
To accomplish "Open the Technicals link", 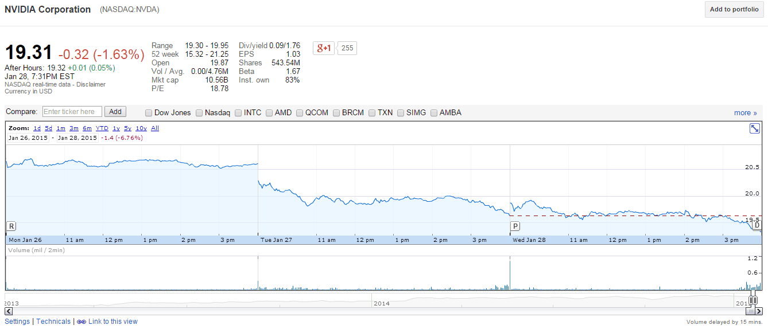I will click(53, 322).
